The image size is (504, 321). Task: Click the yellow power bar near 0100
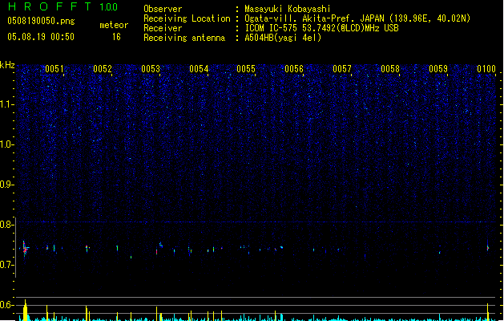tap(488, 311)
